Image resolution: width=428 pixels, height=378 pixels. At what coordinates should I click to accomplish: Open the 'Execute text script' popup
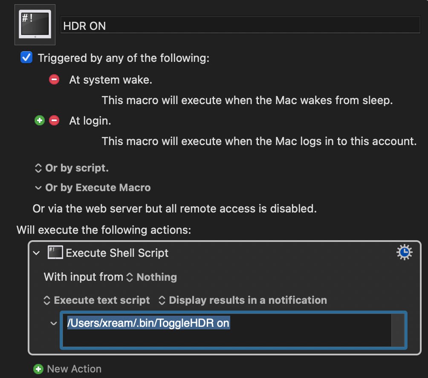97,300
